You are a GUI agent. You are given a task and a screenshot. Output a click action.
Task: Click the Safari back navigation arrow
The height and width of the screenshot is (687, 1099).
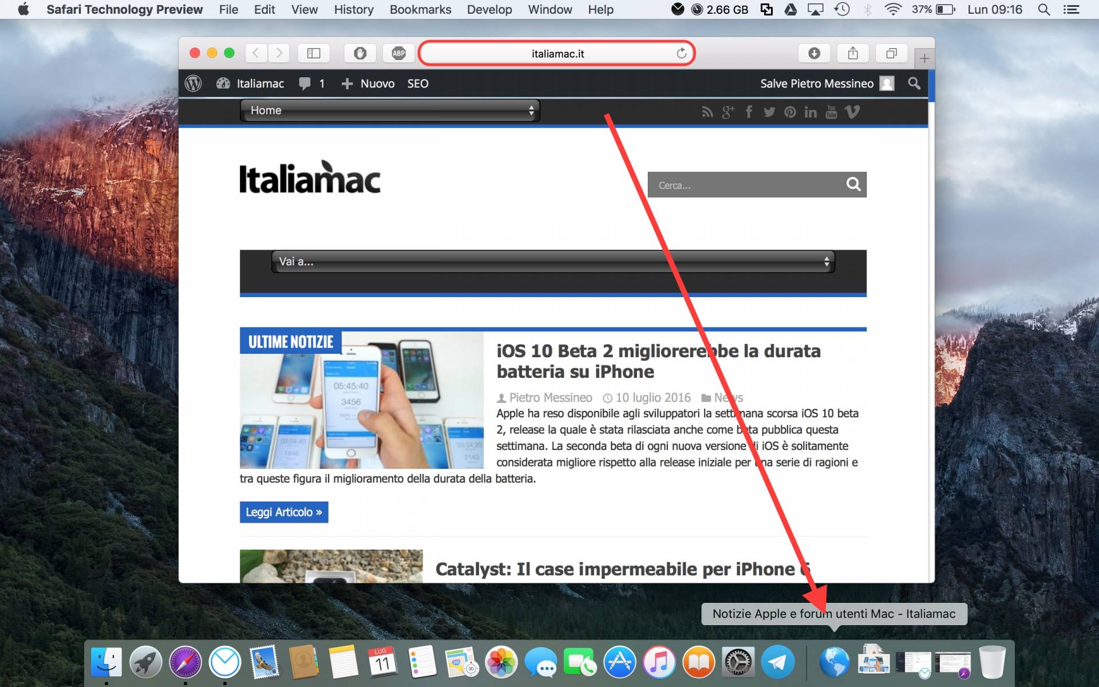256,53
